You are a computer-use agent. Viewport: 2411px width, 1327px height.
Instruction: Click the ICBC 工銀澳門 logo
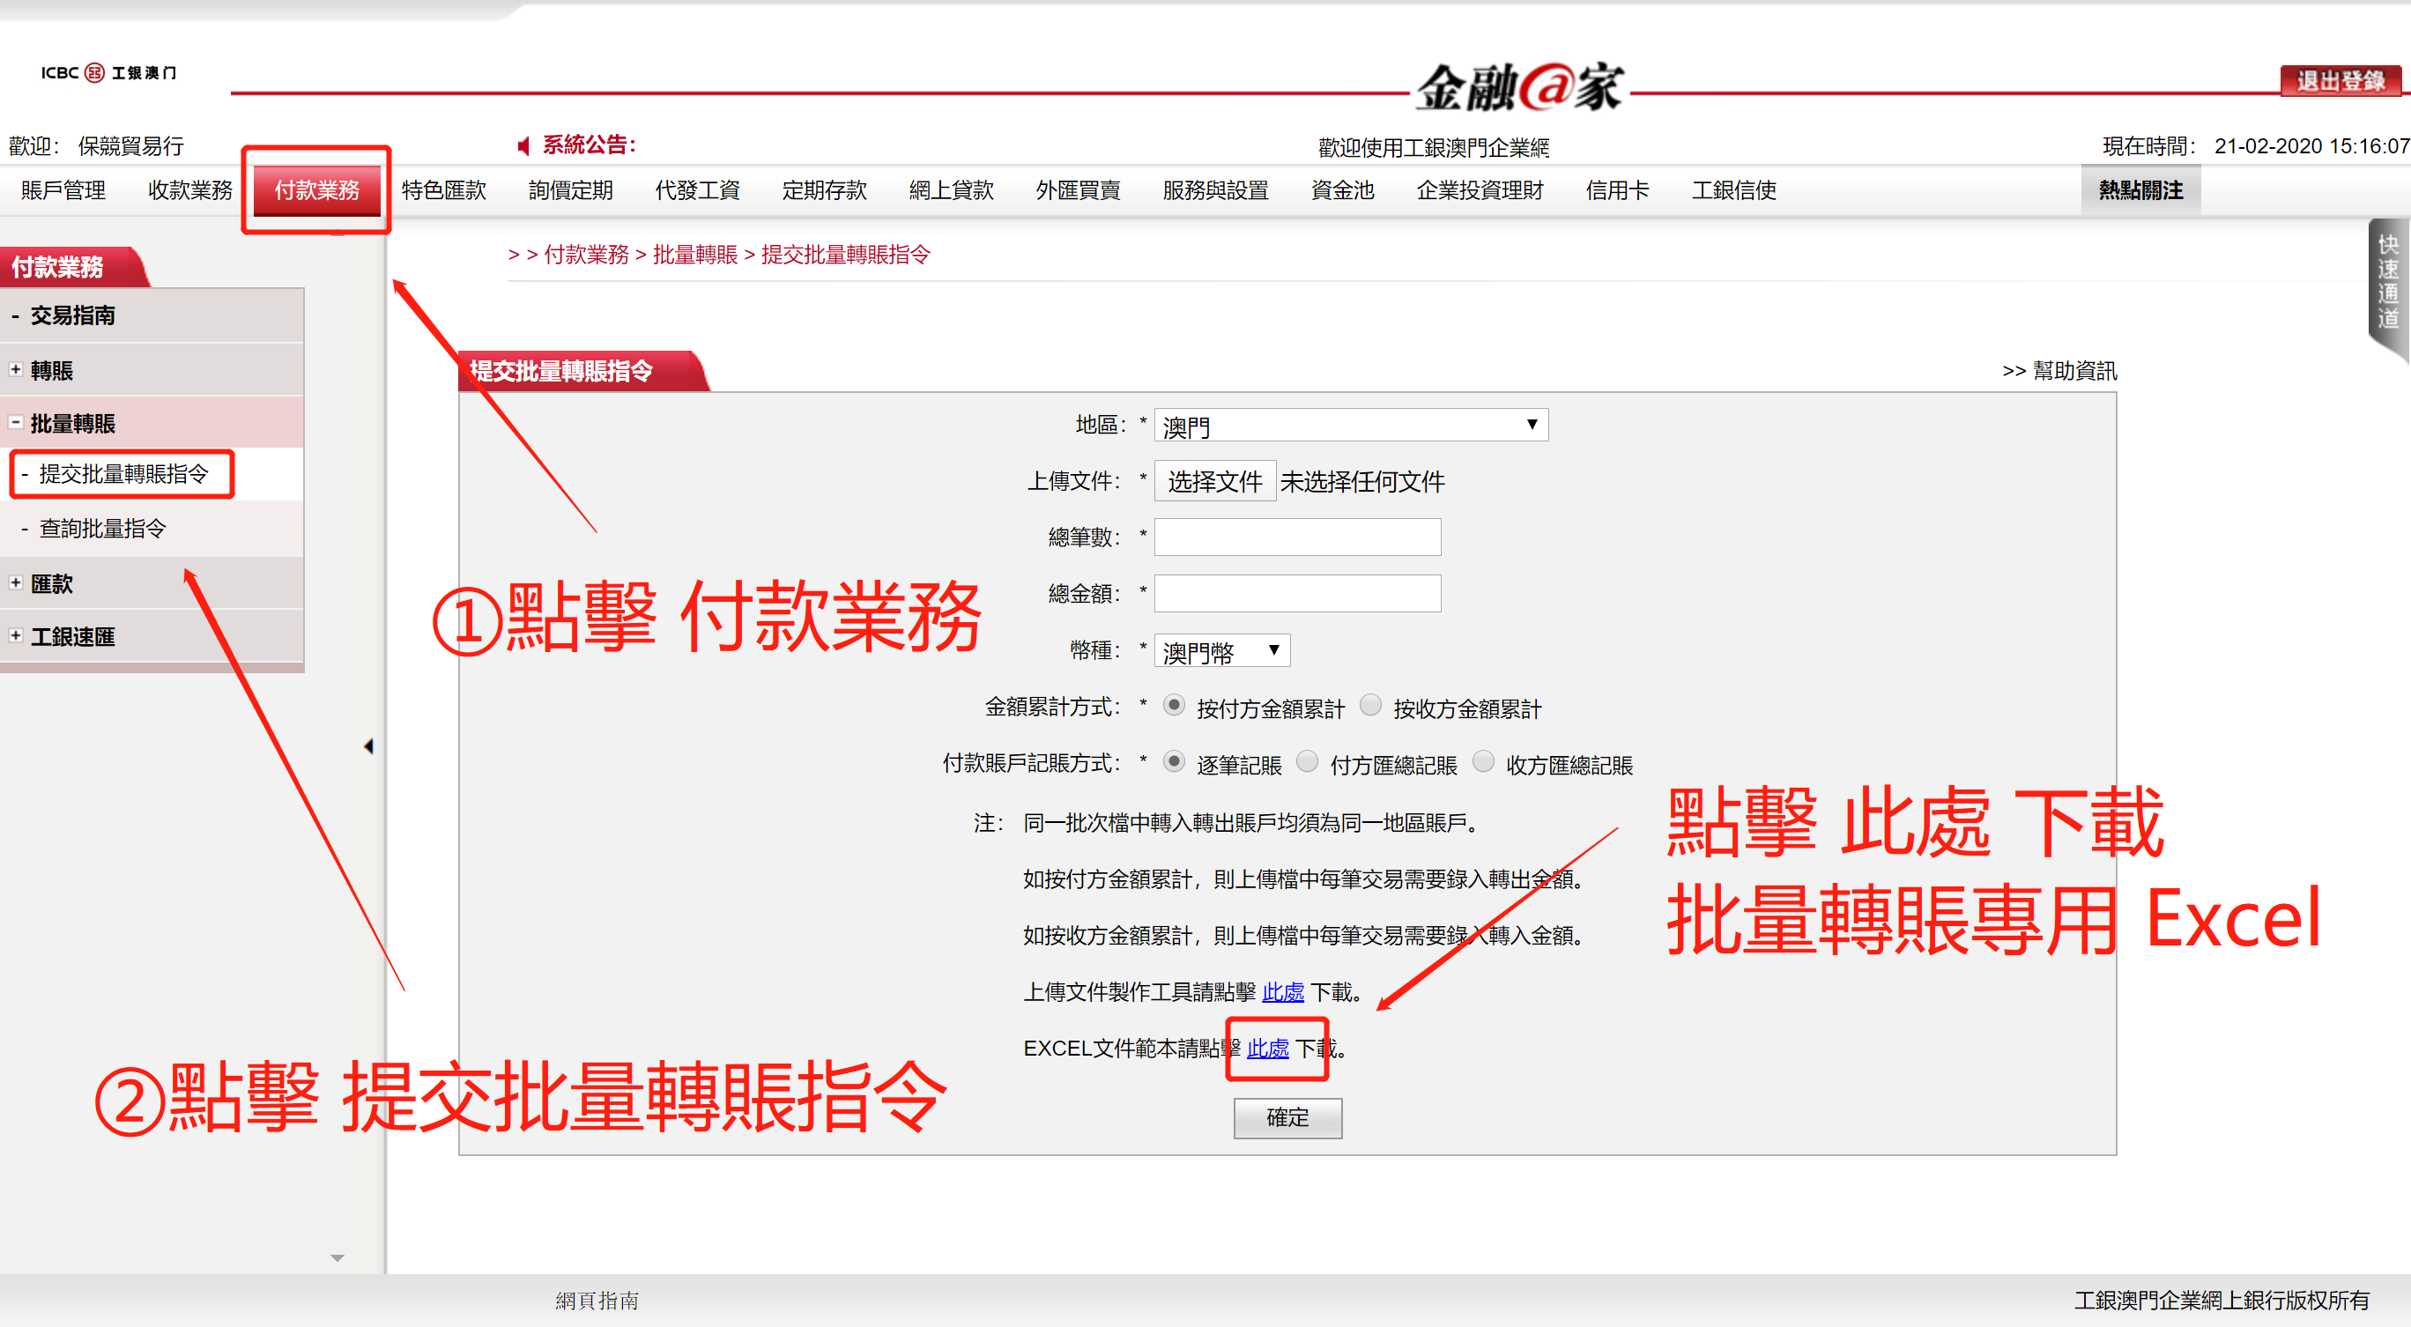click(x=106, y=73)
